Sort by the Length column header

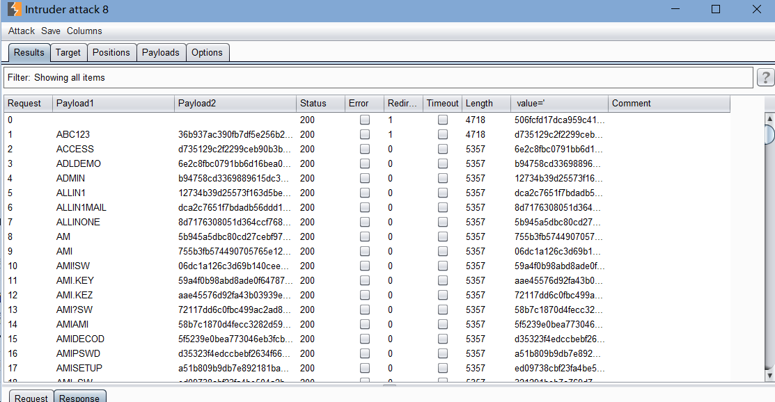tap(486, 103)
